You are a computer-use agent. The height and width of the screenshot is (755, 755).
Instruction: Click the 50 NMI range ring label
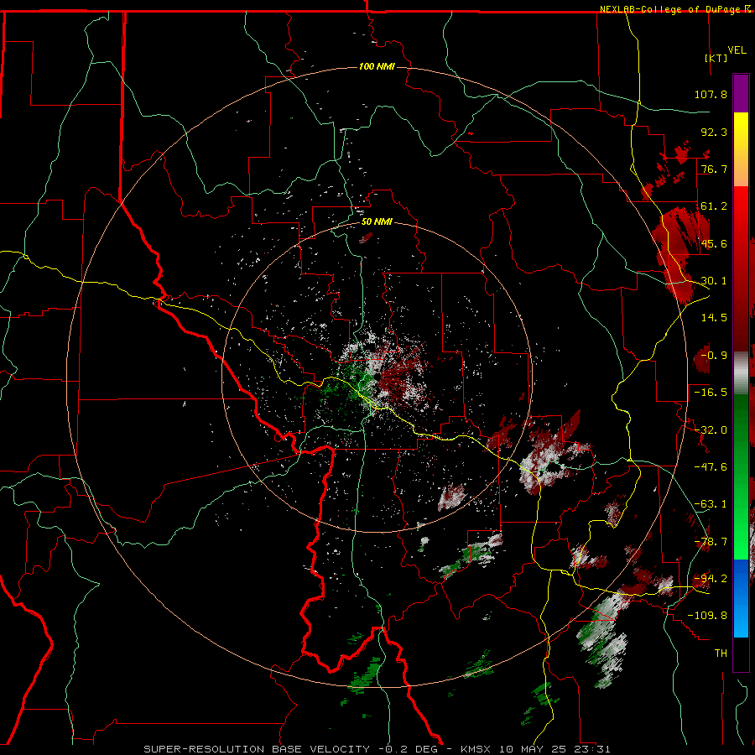click(377, 222)
